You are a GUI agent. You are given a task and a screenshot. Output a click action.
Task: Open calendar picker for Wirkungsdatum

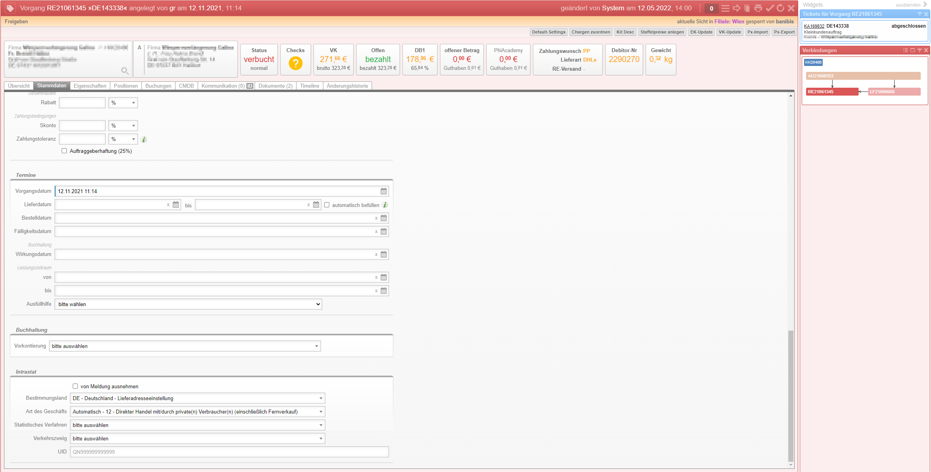(383, 254)
